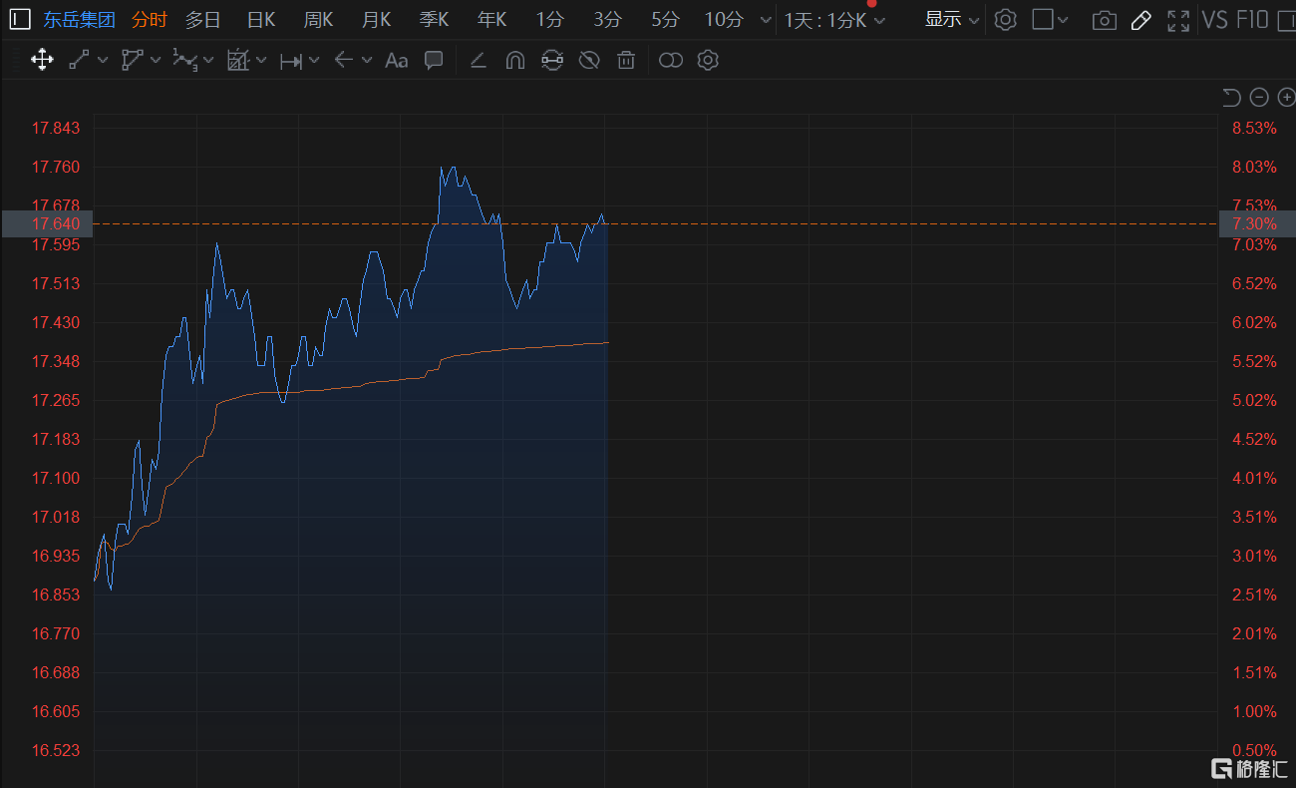Click the 17.430 price axis label
The height and width of the screenshot is (788, 1296).
pyautogui.click(x=56, y=322)
